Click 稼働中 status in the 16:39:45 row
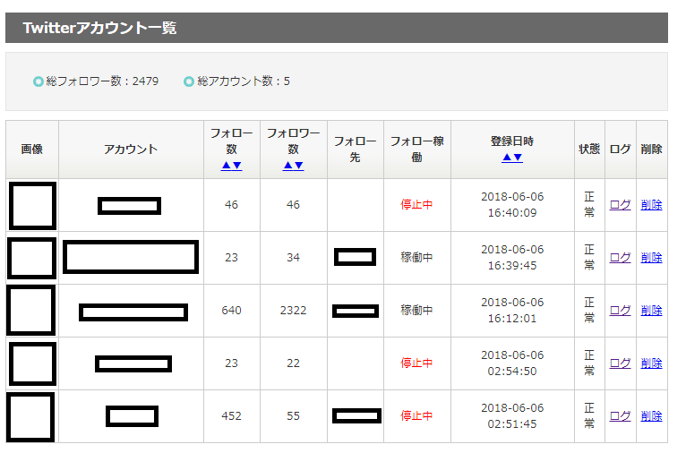The width and height of the screenshot is (686, 453). click(416, 258)
